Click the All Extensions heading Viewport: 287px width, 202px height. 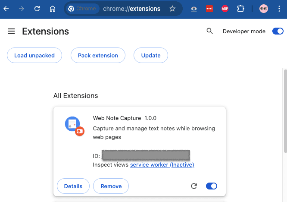75,95
